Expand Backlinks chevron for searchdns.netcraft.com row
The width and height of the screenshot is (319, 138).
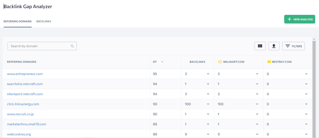click(208, 84)
